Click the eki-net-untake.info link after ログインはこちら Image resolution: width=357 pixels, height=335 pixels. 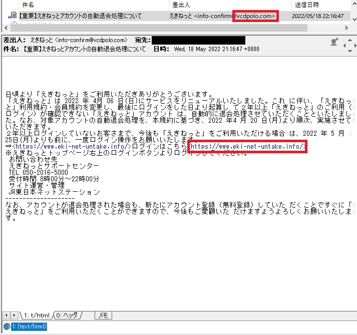point(247,146)
